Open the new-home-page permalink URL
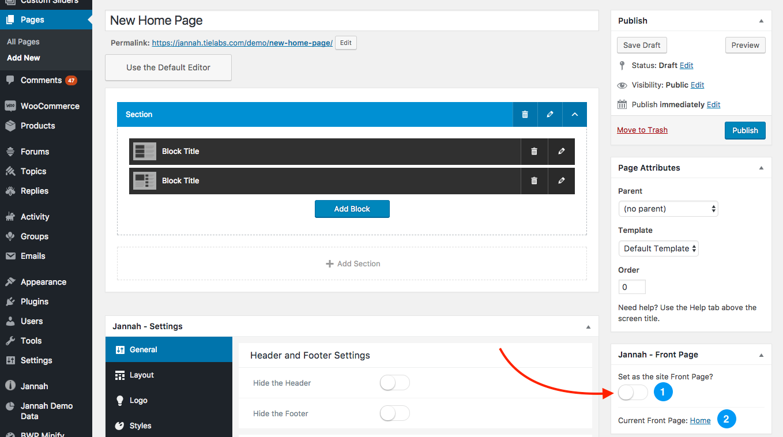Screen dimensions: 783x437 coord(242,43)
